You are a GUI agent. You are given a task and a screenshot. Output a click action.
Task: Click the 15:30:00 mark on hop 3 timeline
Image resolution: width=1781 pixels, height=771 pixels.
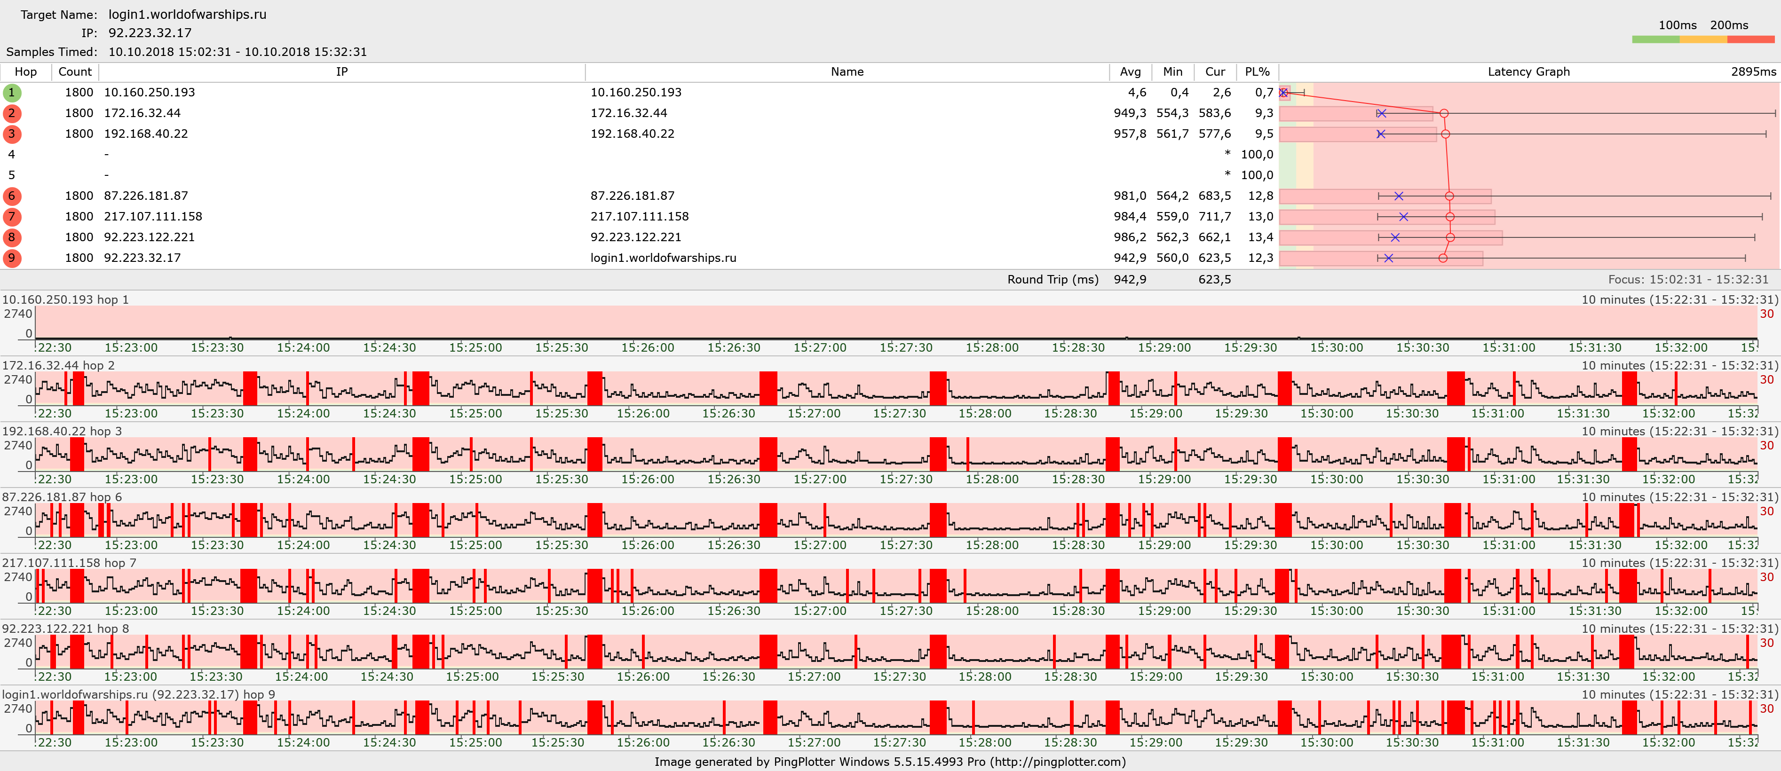pyautogui.click(x=1337, y=480)
